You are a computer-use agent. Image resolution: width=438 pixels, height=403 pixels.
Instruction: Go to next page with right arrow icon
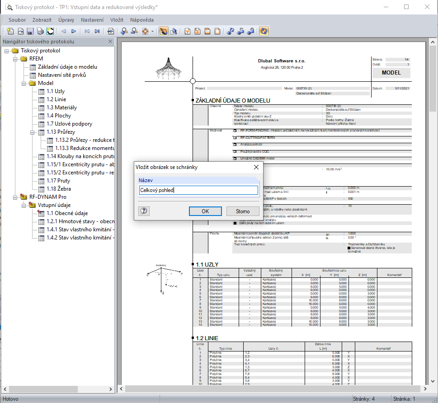click(74, 31)
